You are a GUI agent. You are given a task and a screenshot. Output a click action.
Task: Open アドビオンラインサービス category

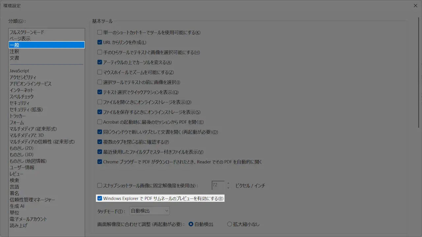[x=46, y=84]
